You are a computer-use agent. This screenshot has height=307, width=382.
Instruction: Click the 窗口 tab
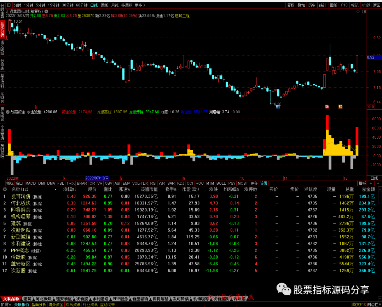coord(19,183)
